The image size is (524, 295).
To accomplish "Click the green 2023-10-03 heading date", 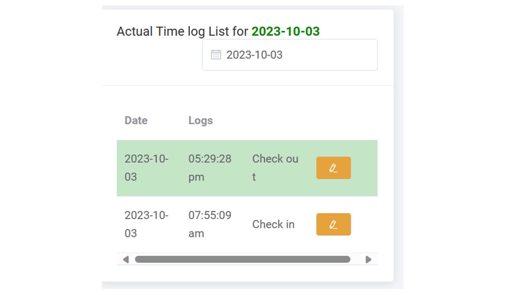I will point(285,32).
